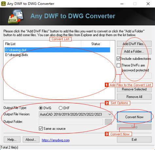Start conversion with Convert Now
The height and width of the screenshot is (150, 155).
[x=134, y=117]
